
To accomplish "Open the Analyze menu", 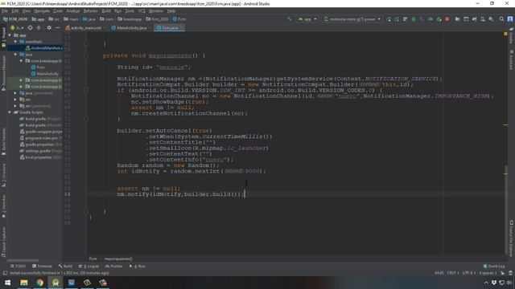I will [73, 11].
